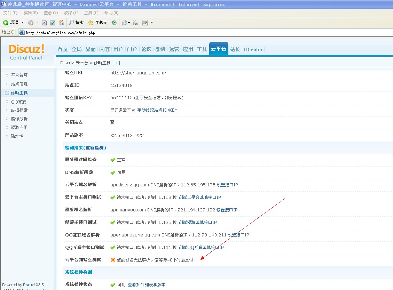Open 平台首页 in the sidebar
393x290 pixels.
pos(19,75)
